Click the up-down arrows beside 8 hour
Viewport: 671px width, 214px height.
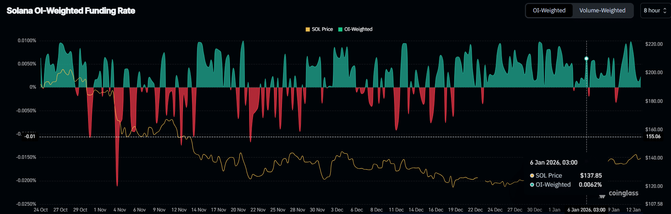pyautogui.click(x=665, y=11)
